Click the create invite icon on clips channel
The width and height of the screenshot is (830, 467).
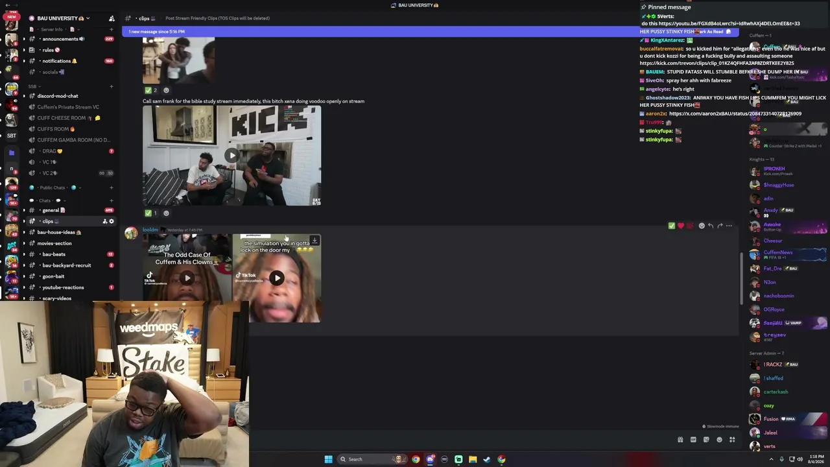pyautogui.click(x=105, y=221)
